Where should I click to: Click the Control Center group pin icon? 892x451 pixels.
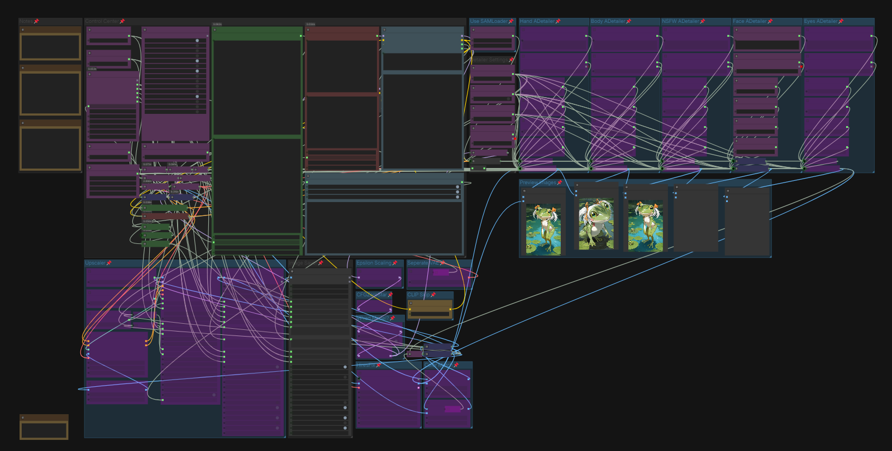coord(122,21)
